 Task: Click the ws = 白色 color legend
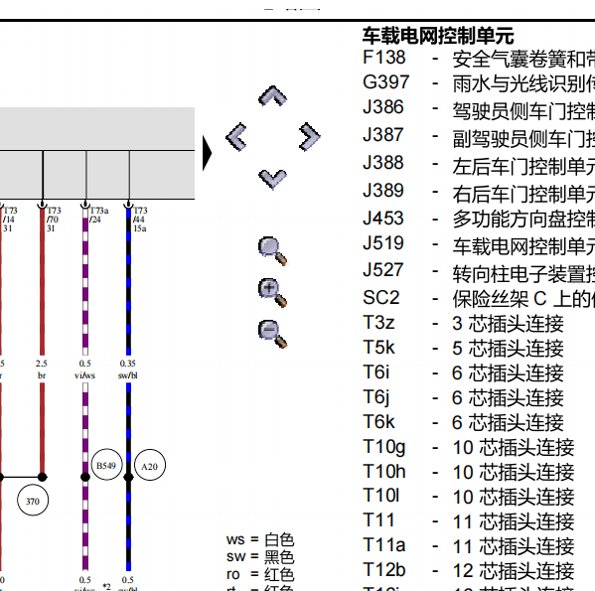(260, 539)
